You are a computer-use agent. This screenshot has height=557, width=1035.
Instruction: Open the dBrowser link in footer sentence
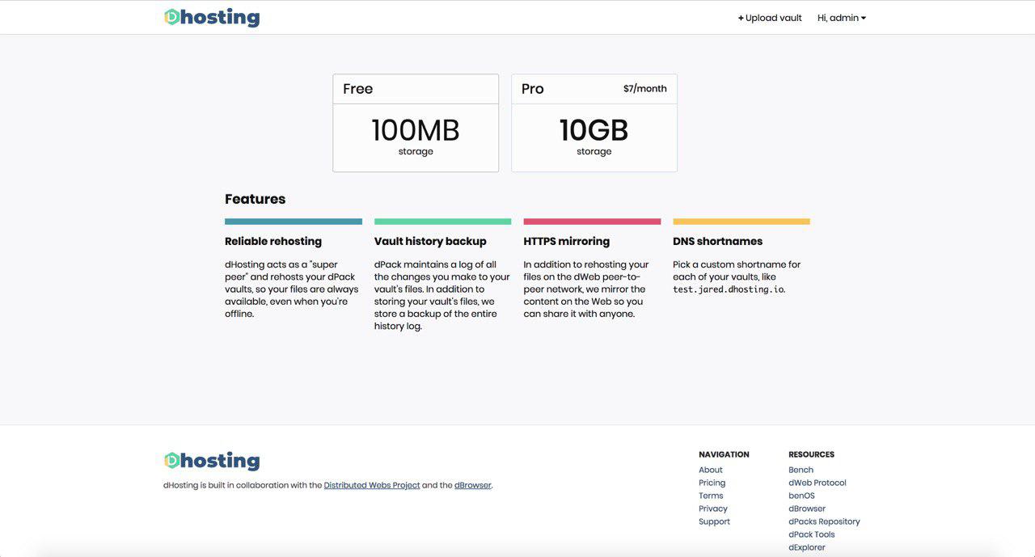[473, 486]
